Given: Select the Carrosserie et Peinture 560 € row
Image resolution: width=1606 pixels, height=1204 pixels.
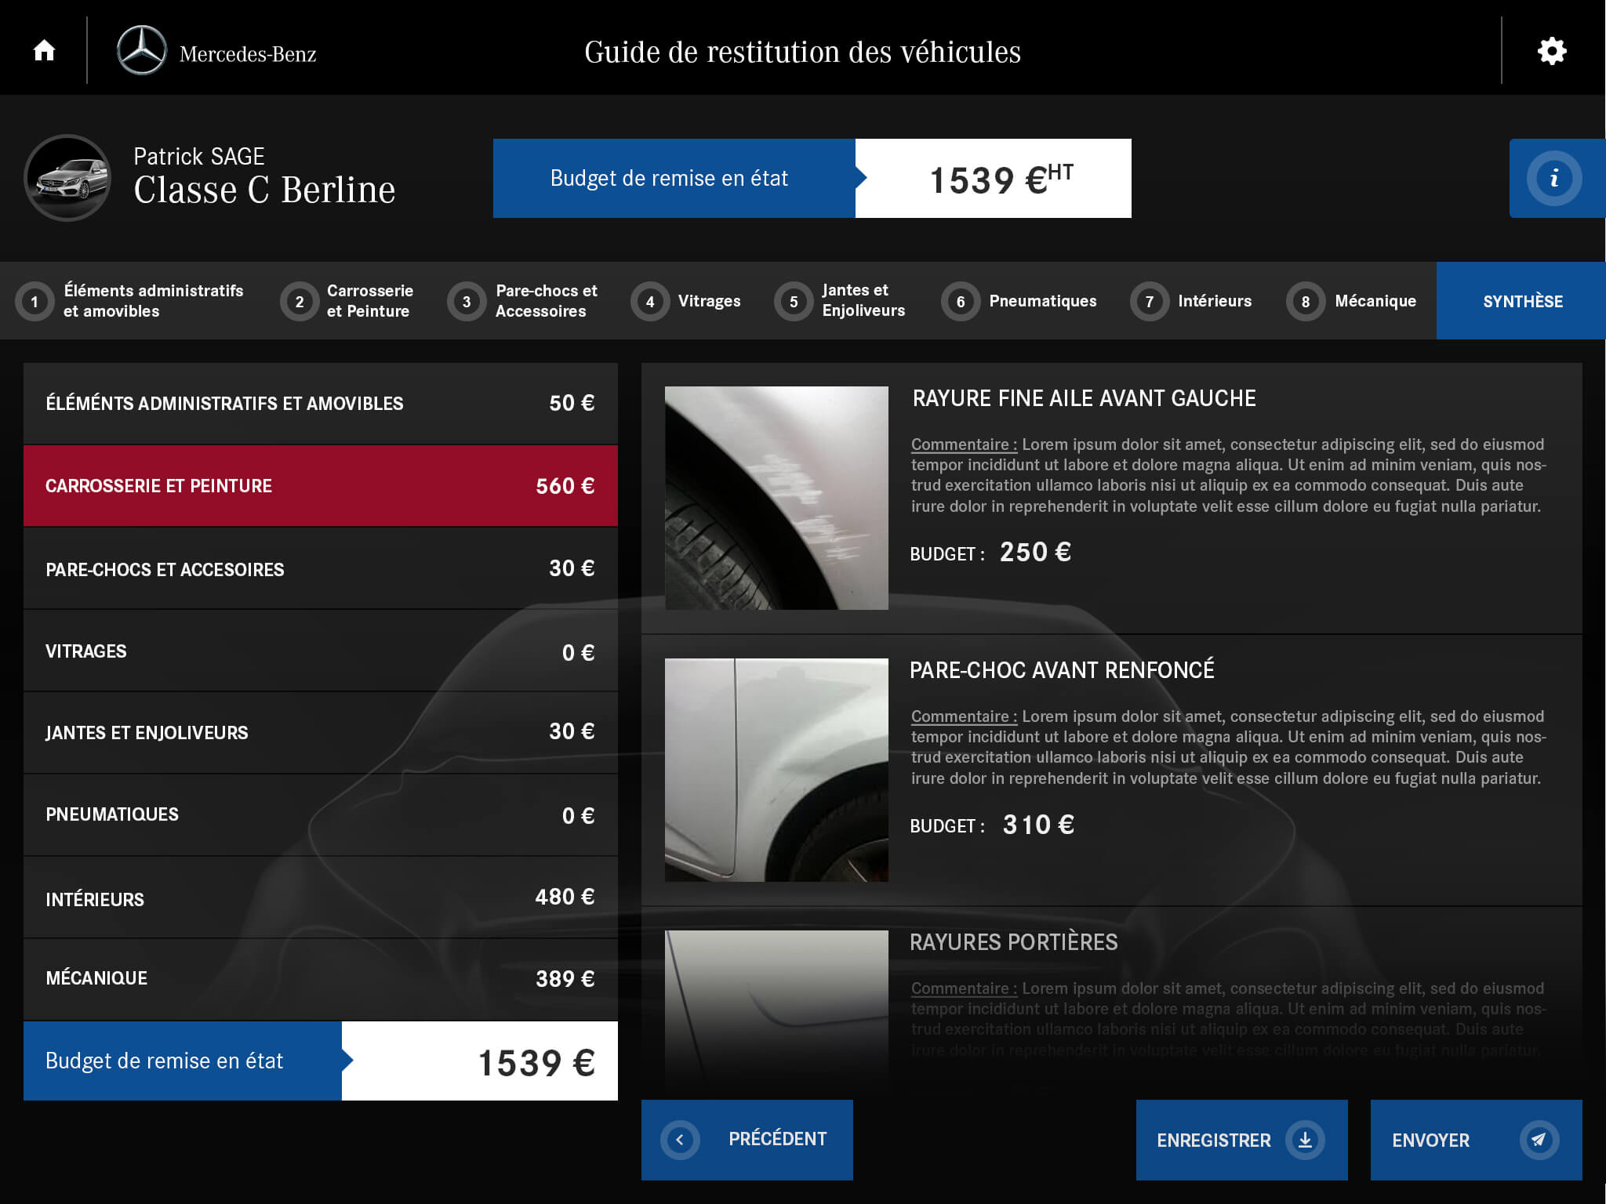Looking at the screenshot, I should [x=320, y=486].
